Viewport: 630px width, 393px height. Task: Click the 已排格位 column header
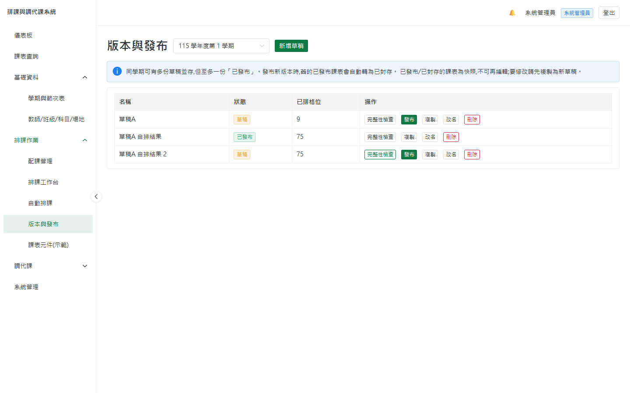(x=326, y=102)
